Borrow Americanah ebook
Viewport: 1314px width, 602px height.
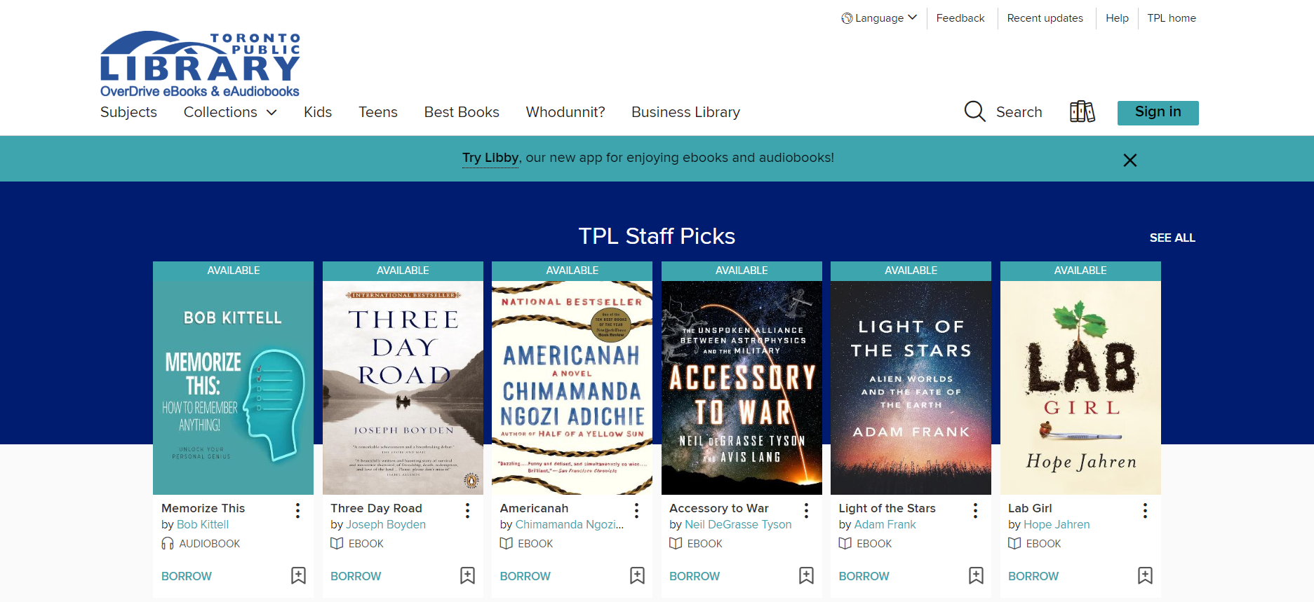(x=525, y=576)
